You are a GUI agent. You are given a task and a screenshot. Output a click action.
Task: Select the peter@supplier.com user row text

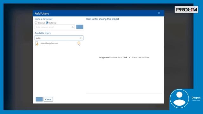click(49, 43)
